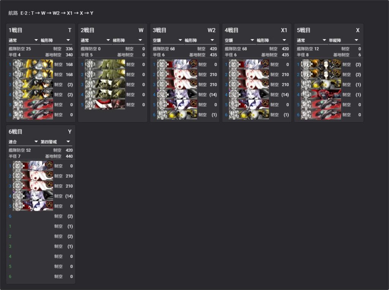Open 単縦陣 formation dropdown in 5戦目 X

[x=344, y=40]
